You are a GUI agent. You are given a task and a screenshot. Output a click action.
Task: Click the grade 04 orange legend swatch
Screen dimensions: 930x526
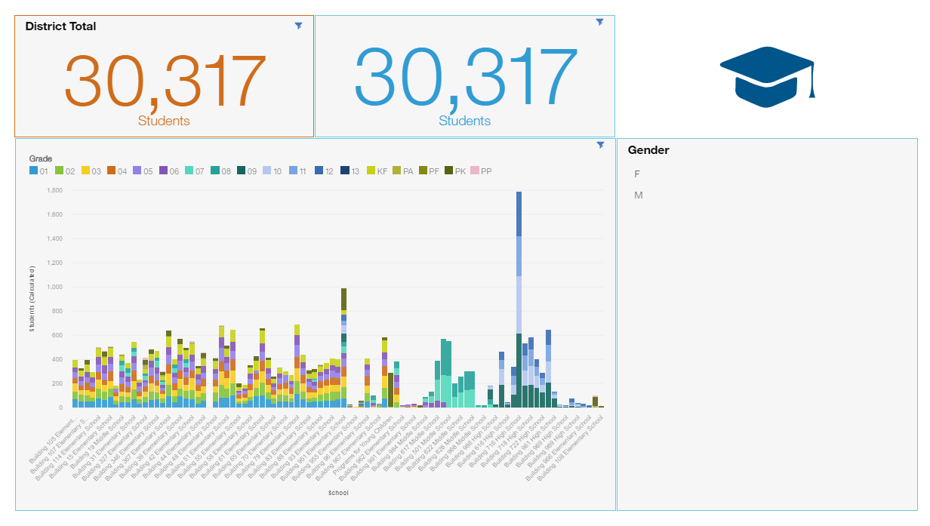tap(112, 171)
